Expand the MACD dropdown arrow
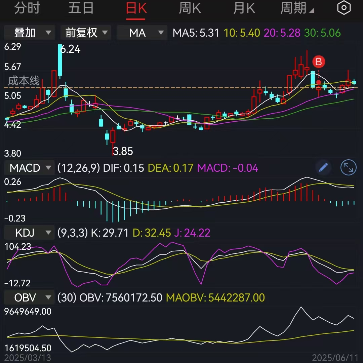 [48, 167]
